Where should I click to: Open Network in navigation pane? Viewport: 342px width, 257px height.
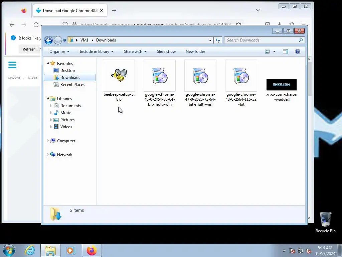64,155
